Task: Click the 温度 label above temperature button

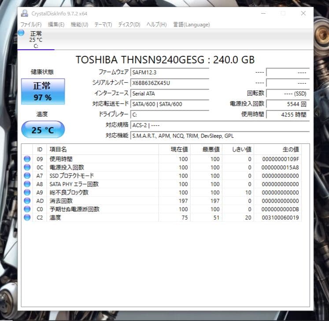Action: tap(42, 114)
